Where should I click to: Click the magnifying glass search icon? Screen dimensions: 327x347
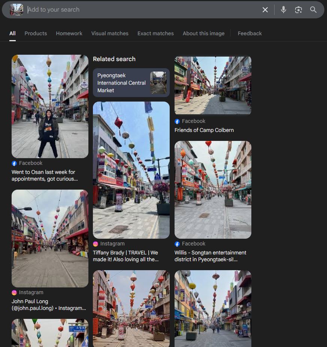(313, 10)
